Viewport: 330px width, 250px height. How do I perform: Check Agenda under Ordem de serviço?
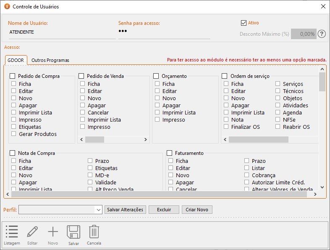(x=278, y=112)
